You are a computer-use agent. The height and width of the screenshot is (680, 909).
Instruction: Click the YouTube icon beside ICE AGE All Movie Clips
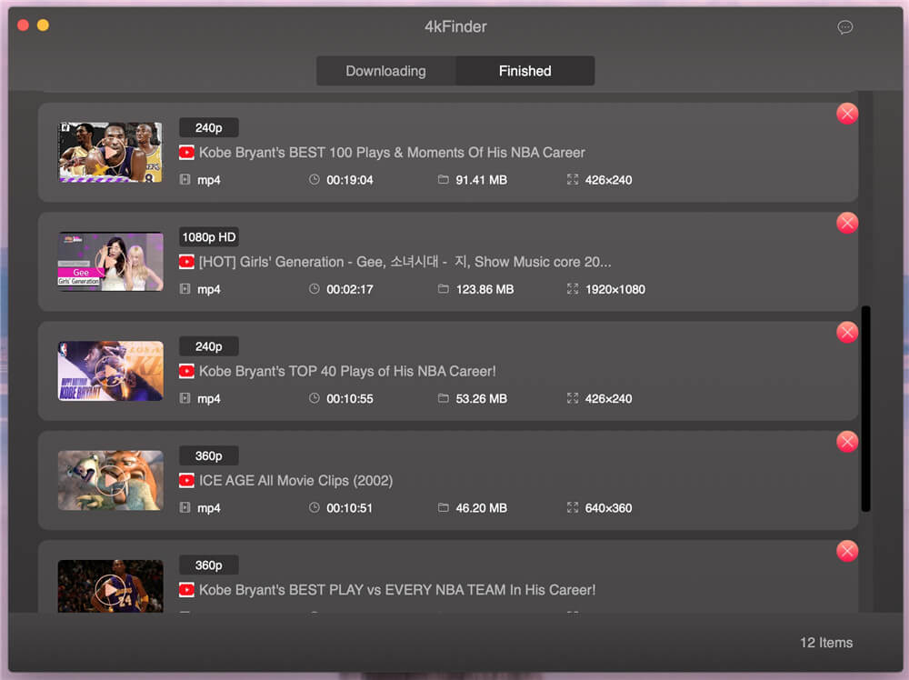(x=185, y=480)
